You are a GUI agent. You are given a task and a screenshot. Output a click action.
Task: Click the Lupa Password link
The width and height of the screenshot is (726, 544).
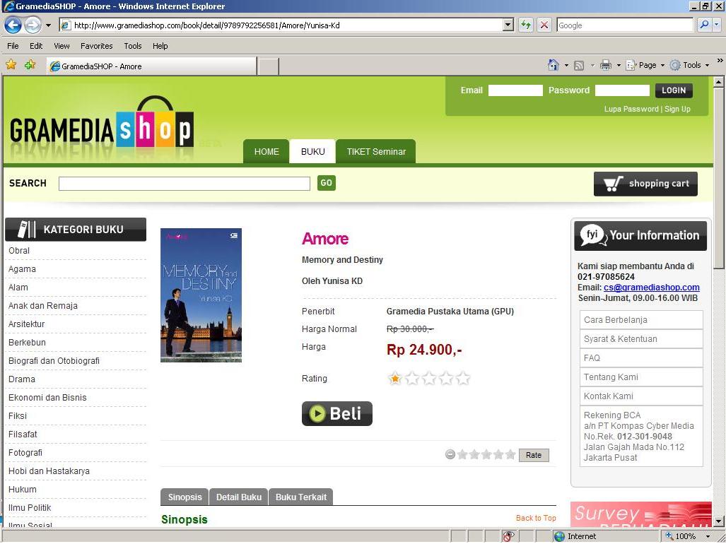point(631,110)
